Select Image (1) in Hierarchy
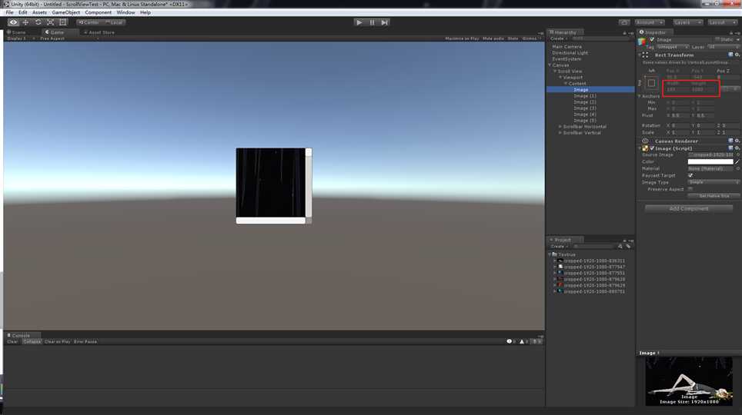Viewport: 742px width, 415px height. tap(584, 96)
